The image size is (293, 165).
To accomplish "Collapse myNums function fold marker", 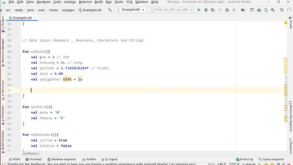I will pos(20,51).
